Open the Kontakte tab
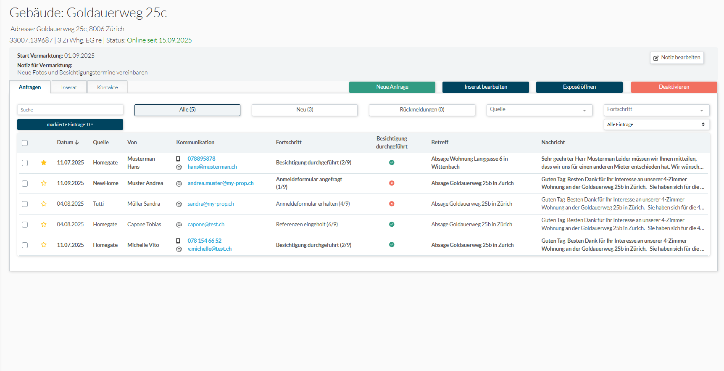Viewport: 724px width, 371px height. 107,87
